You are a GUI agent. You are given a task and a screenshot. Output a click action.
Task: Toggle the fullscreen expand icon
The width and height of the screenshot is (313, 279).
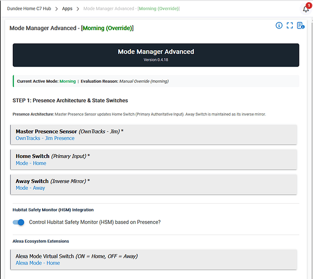pyautogui.click(x=289, y=26)
